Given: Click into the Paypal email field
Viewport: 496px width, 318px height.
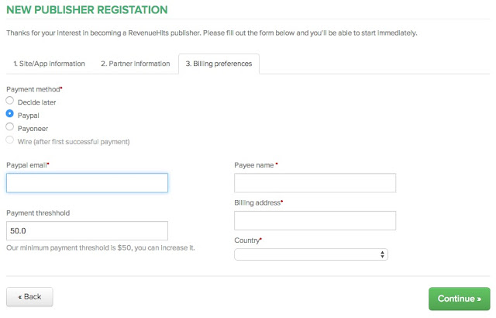Looking at the screenshot, I should tap(87, 183).
